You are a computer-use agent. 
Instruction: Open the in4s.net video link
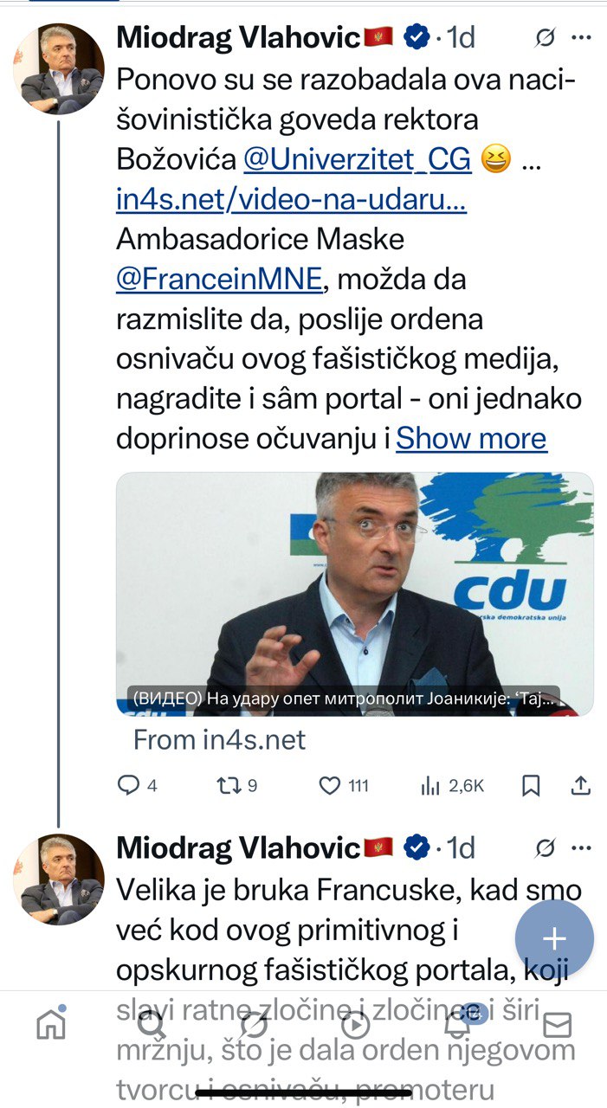click(291, 200)
